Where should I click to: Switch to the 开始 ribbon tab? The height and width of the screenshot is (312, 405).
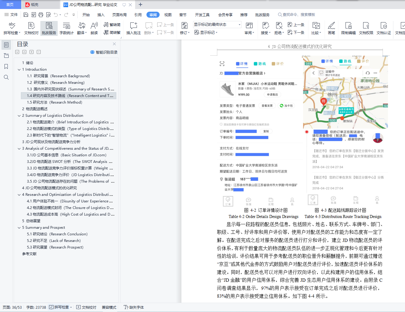point(86,15)
